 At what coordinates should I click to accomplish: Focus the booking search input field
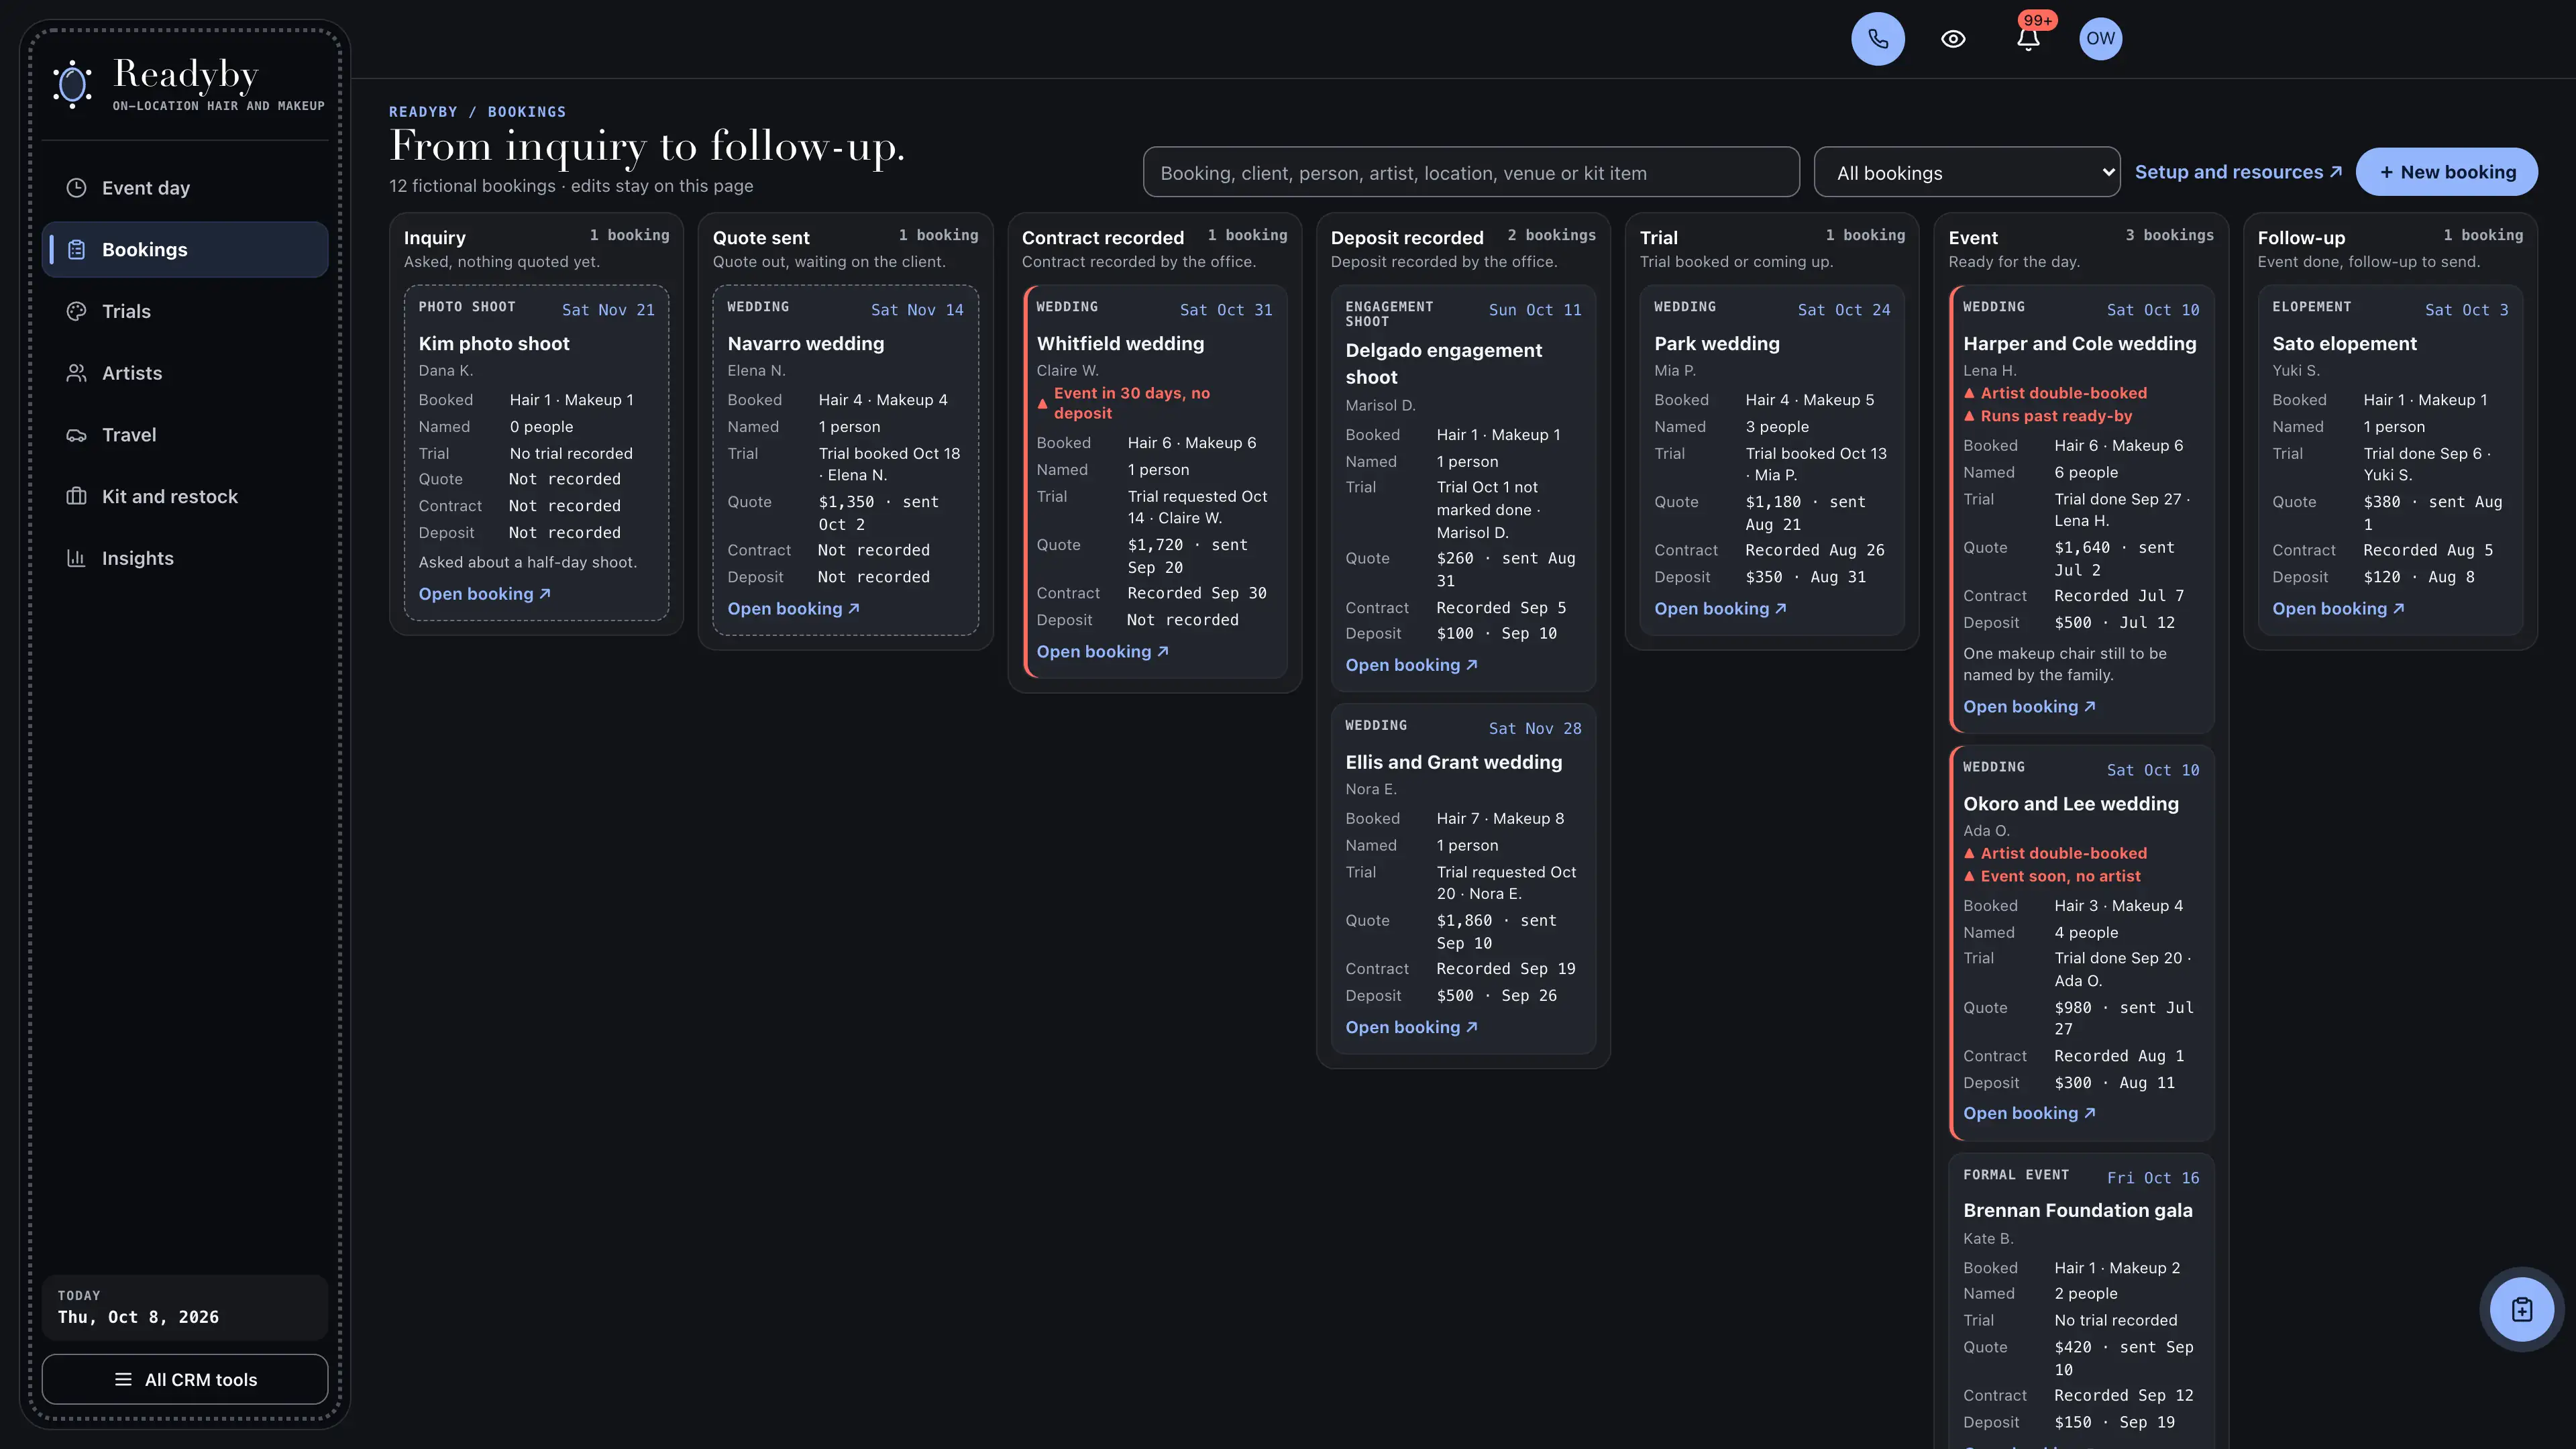[1471, 172]
